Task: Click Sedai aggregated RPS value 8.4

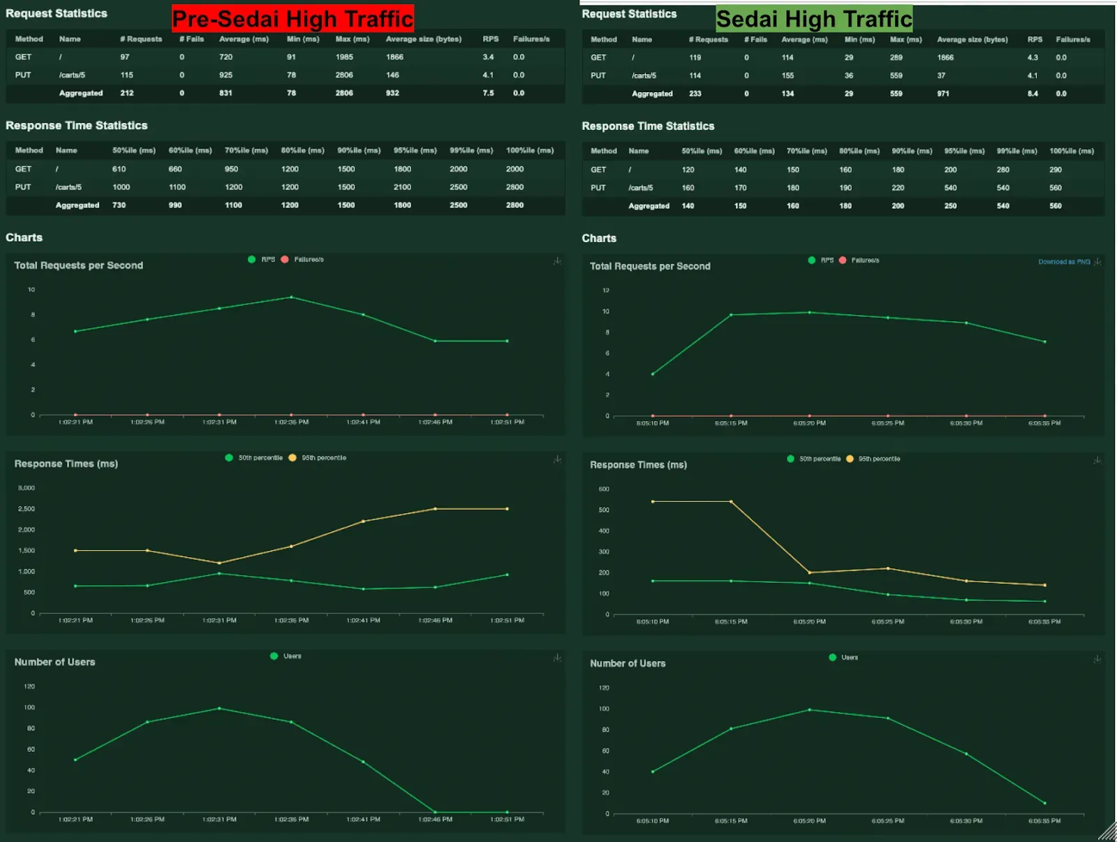Action: coord(1033,94)
